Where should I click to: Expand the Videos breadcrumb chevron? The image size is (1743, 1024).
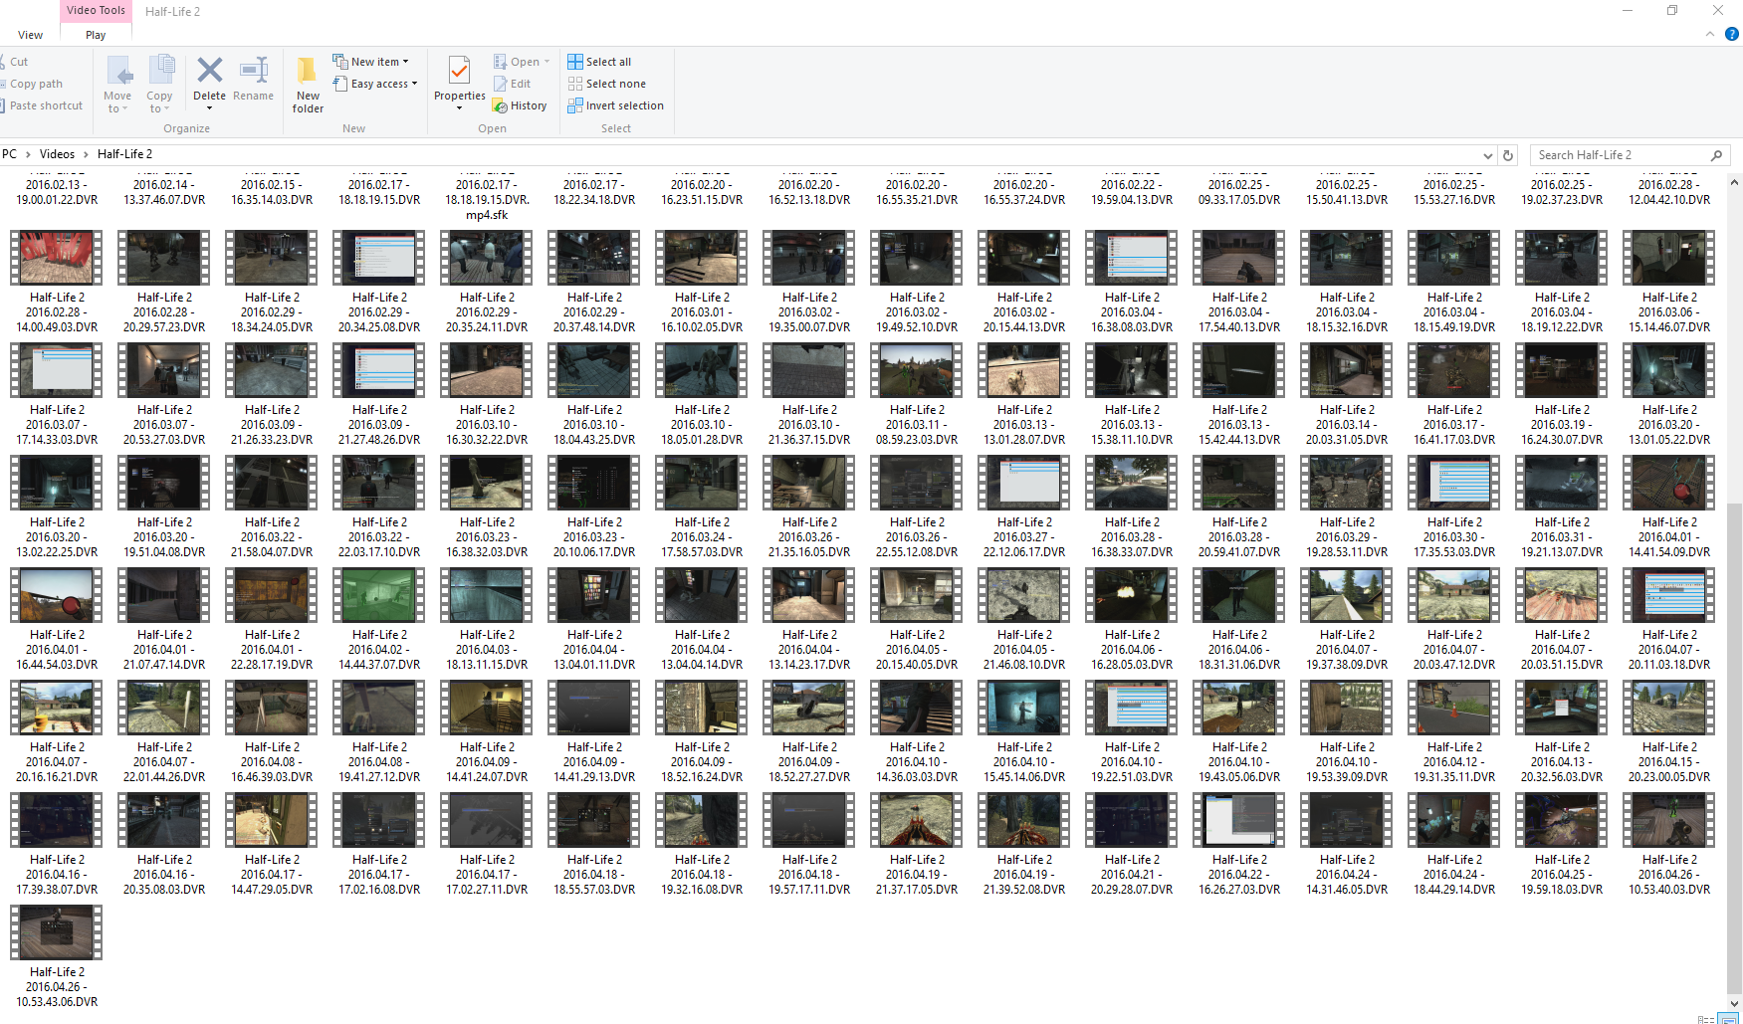tap(86, 154)
